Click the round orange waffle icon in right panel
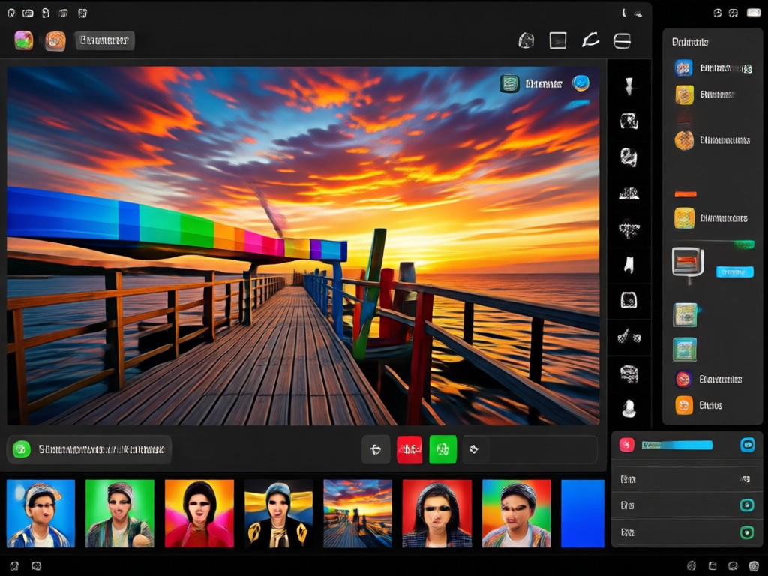 point(684,140)
